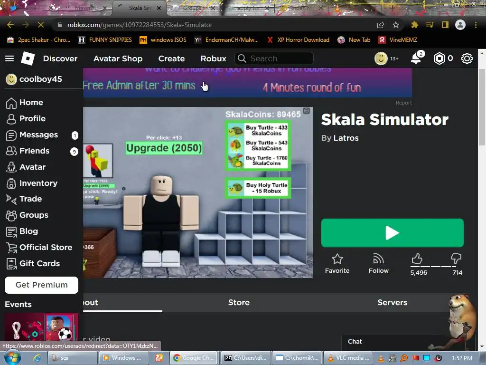
Task: Like the game with thumbs up
Action: click(x=417, y=259)
